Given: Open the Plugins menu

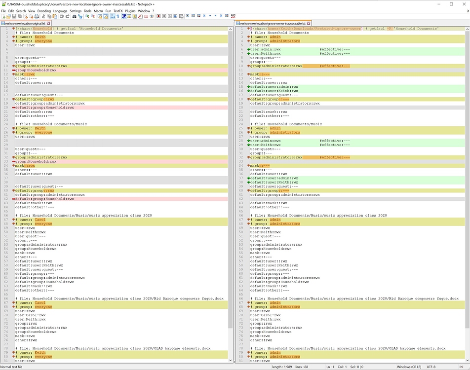Looking at the screenshot, I should click(x=130, y=11).
